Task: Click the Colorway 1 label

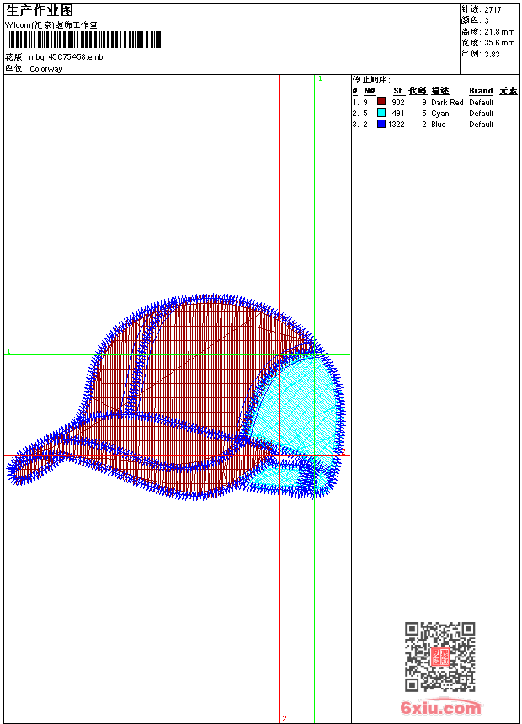Action: [49, 68]
